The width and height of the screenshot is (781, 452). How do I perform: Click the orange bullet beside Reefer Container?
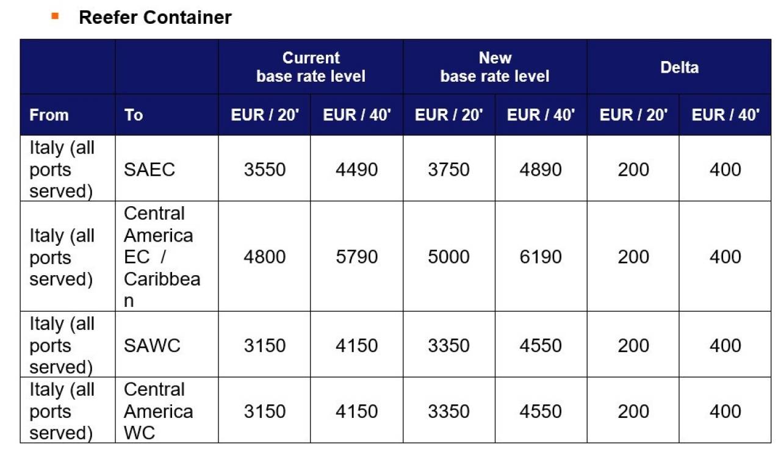pos(55,16)
